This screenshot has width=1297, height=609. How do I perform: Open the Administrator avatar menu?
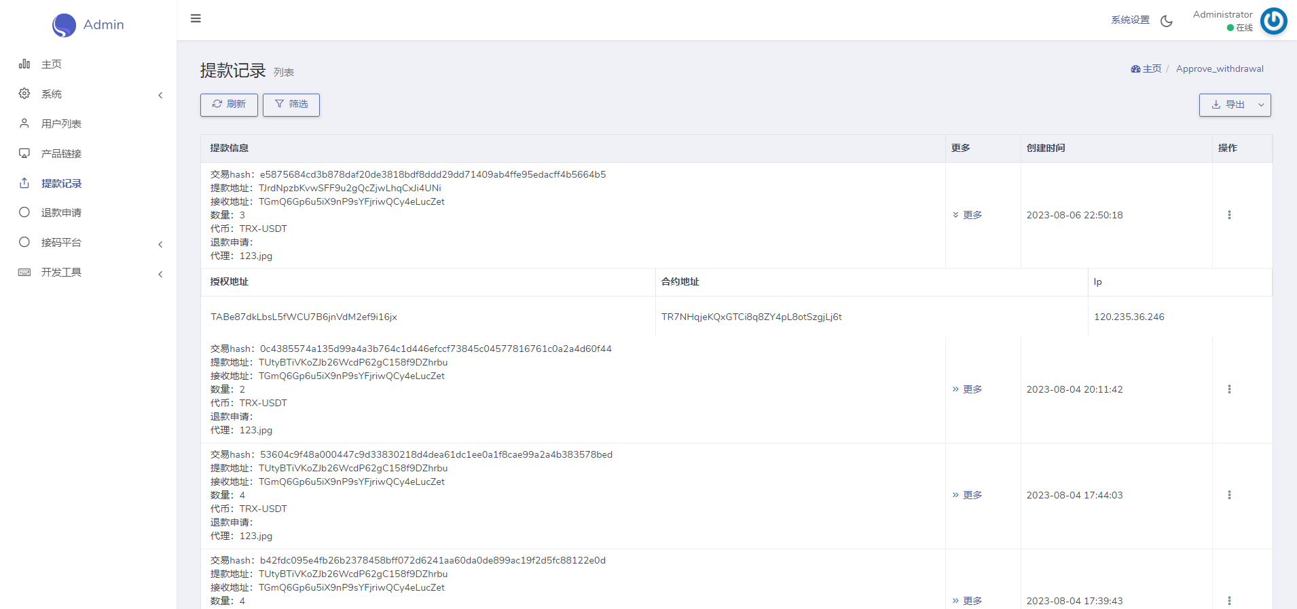coord(1273,21)
